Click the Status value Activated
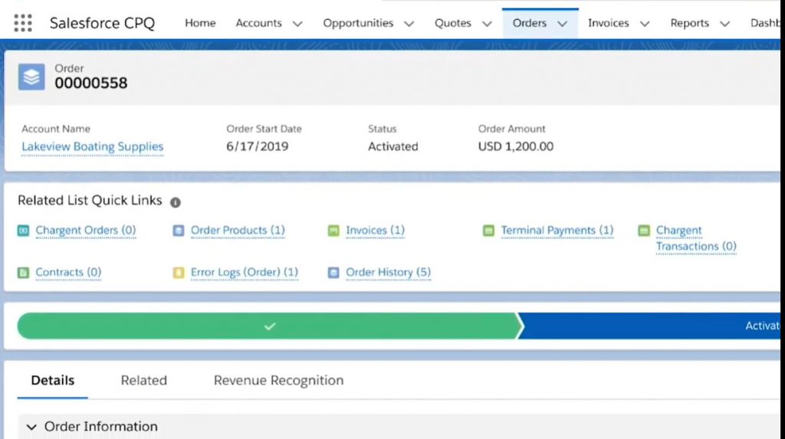The width and height of the screenshot is (785, 439). [393, 146]
